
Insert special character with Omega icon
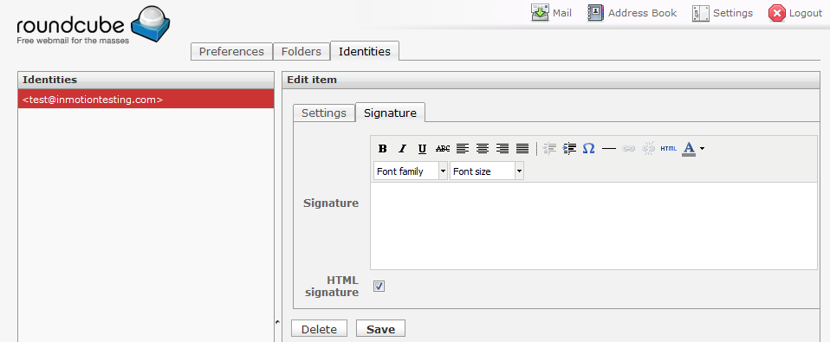pos(588,149)
